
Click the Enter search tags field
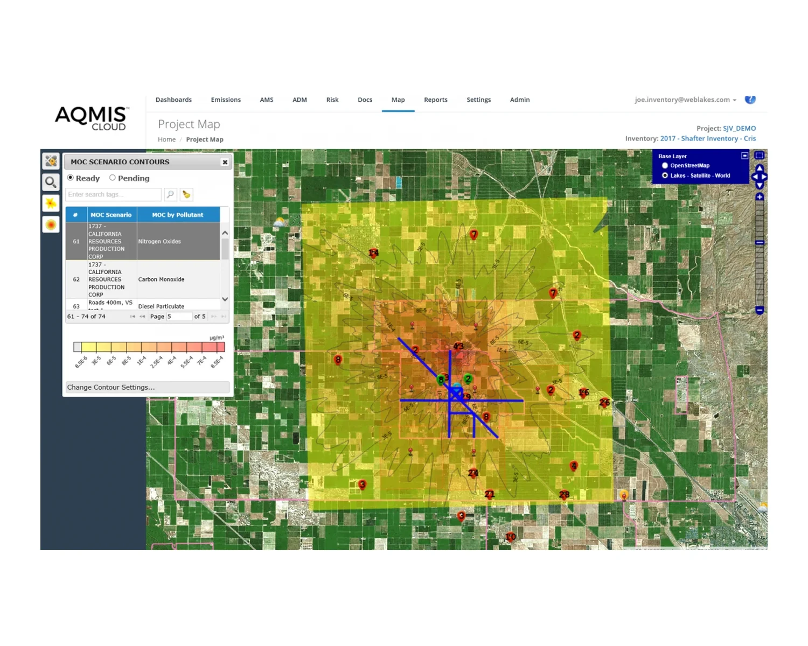click(x=113, y=194)
